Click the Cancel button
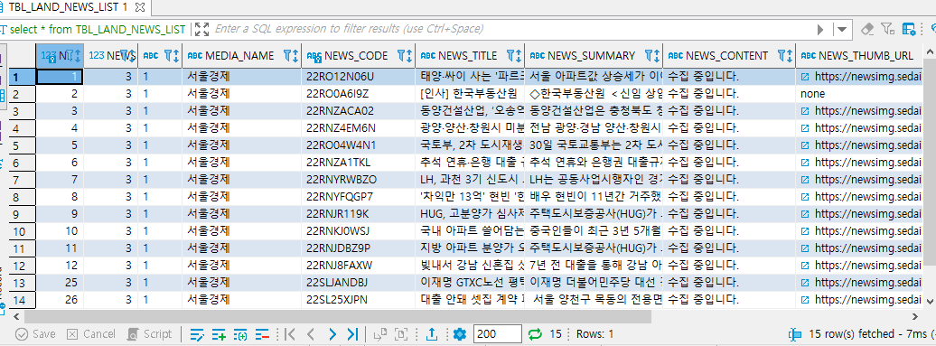Screen dimensions: 936x346 tap(91, 334)
